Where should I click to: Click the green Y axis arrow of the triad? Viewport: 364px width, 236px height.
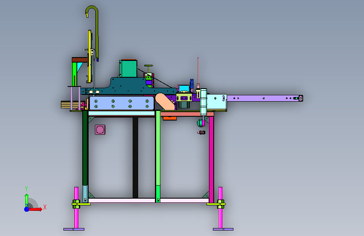pyautogui.click(x=26, y=200)
